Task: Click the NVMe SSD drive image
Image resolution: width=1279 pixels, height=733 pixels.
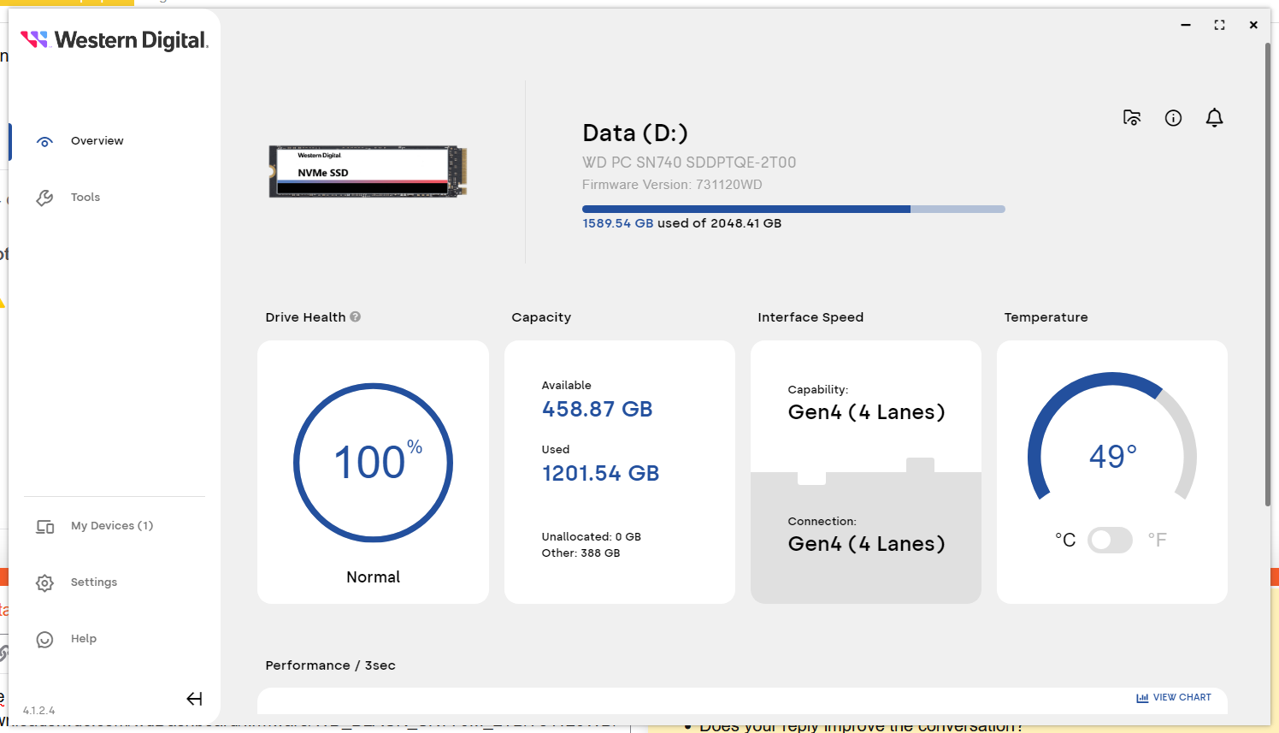Action: pyautogui.click(x=368, y=171)
